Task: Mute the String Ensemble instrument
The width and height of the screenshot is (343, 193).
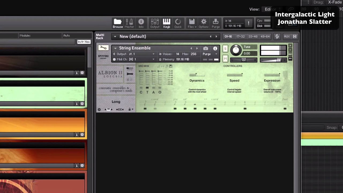Action: (225, 59)
